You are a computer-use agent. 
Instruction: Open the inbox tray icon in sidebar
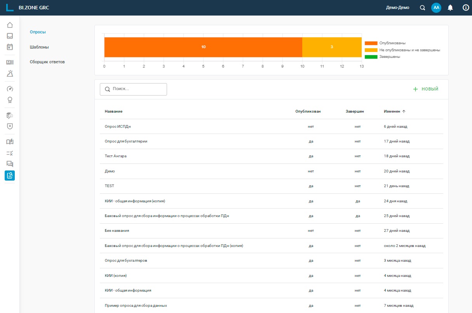coord(10,36)
